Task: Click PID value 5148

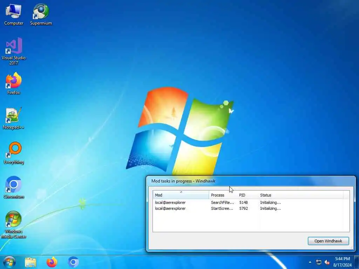Action: click(x=243, y=202)
